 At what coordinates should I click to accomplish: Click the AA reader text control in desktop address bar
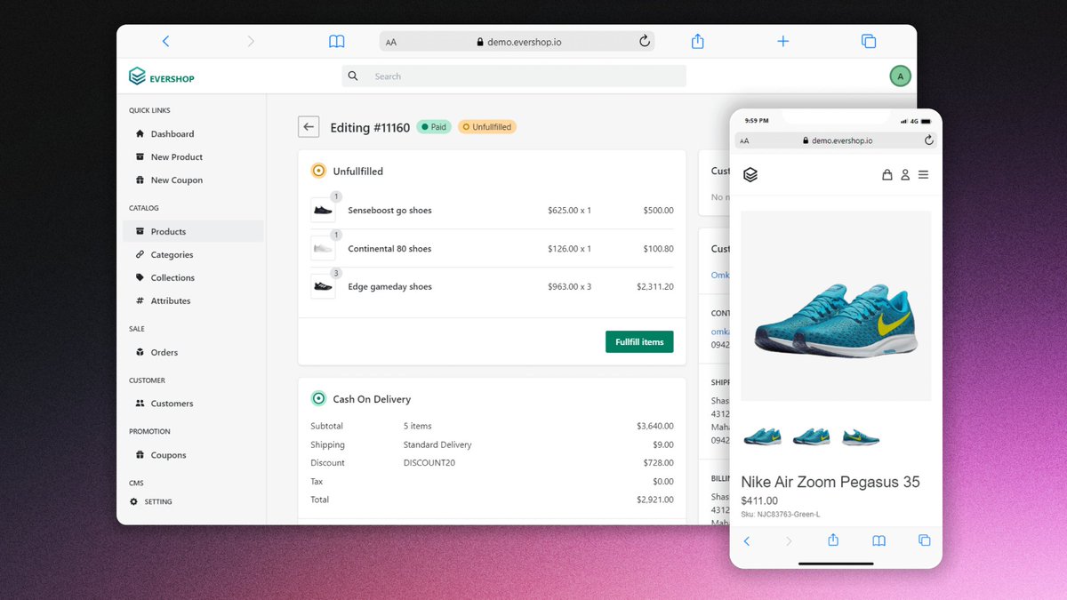click(391, 42)
